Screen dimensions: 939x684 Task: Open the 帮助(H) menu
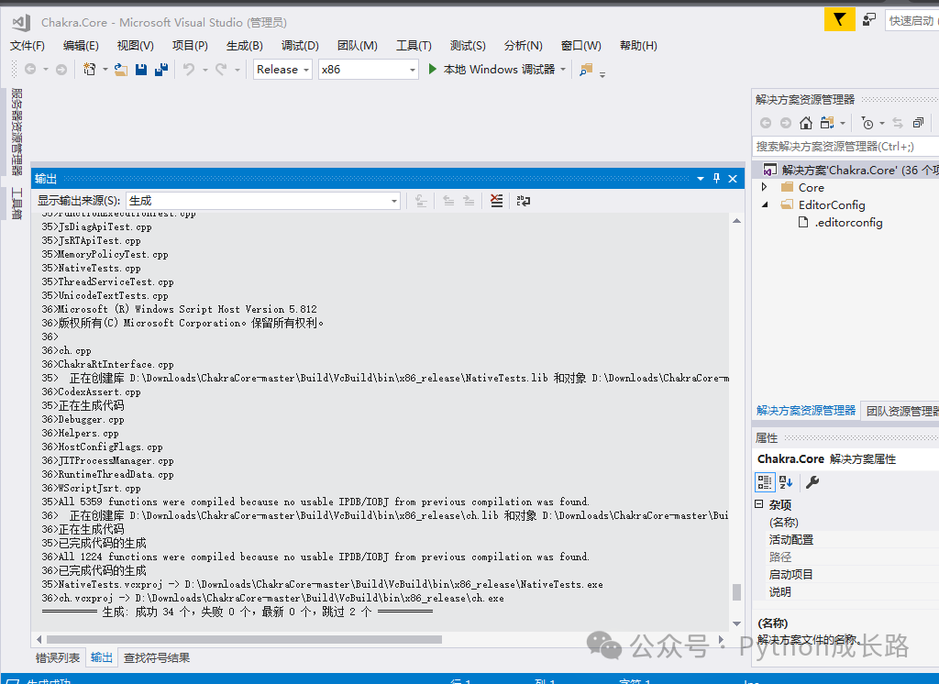pyautogui.click(x=638, y=46)
